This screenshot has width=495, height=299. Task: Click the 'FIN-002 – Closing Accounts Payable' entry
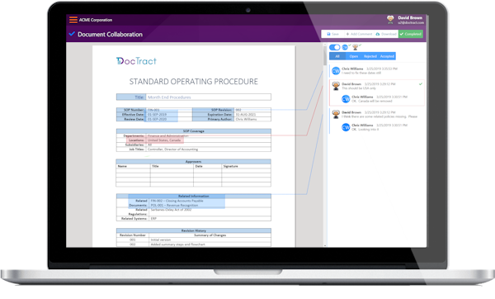coord(177,201)
